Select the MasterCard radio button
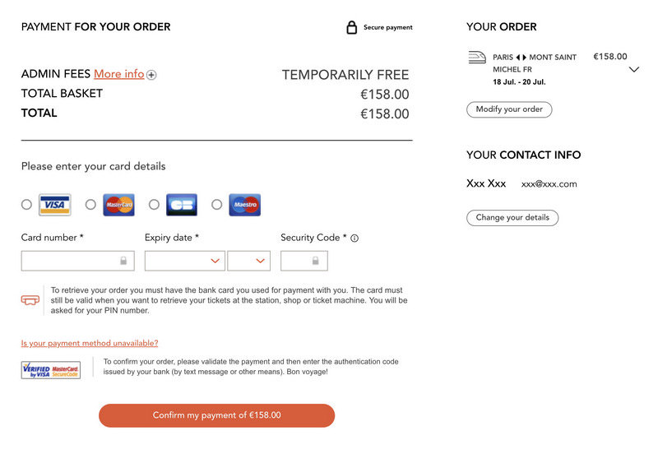This screenshot has height=454, width=658. tap(90, 205)
